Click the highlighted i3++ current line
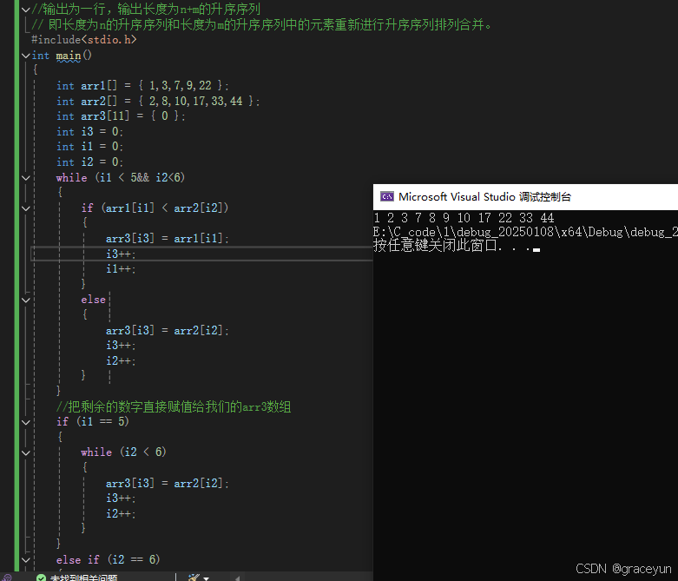The height and width of the screenshot is (581, 678). [121, 254]
